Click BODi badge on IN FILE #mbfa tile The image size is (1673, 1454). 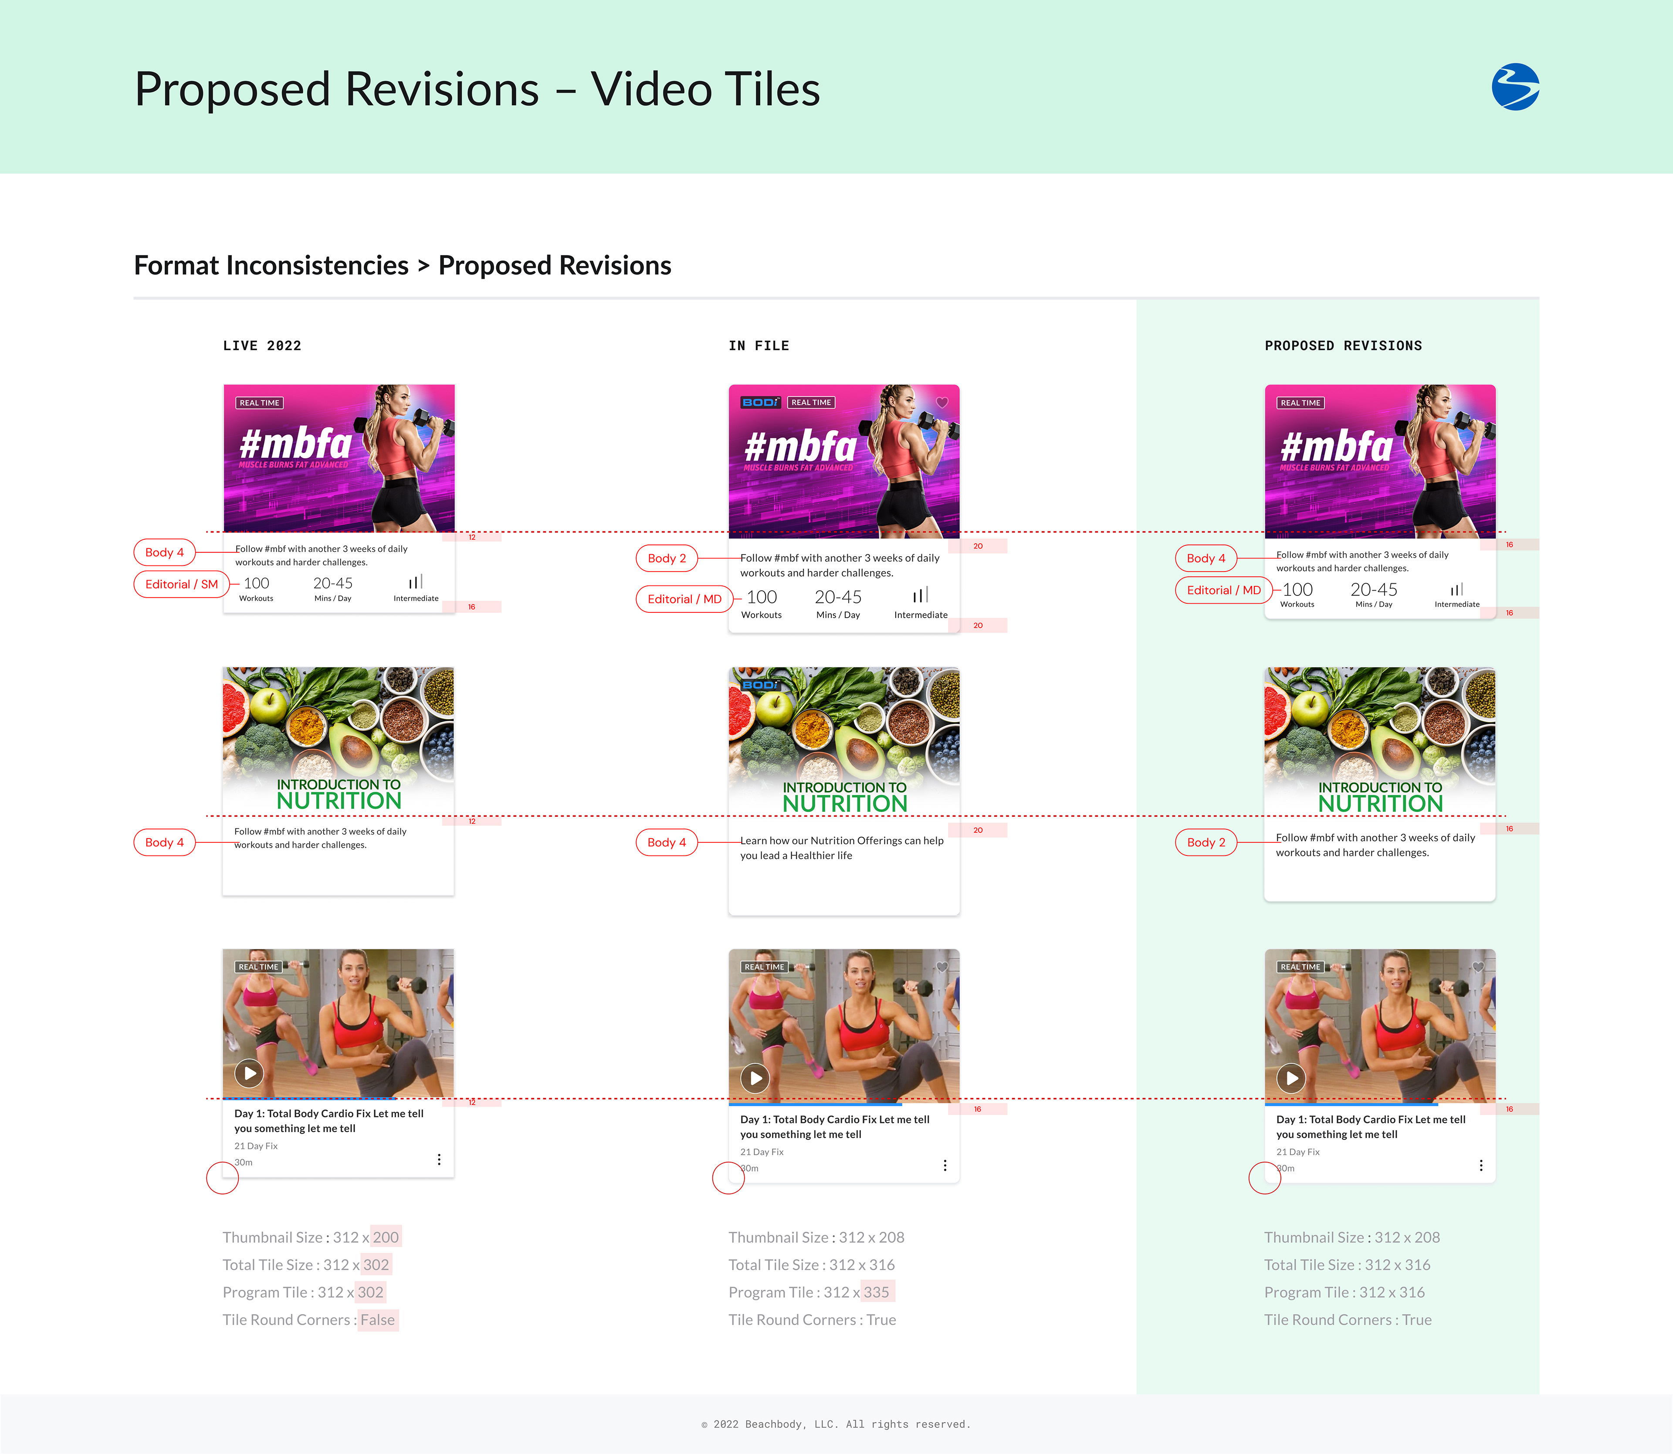tap(761, 402)
